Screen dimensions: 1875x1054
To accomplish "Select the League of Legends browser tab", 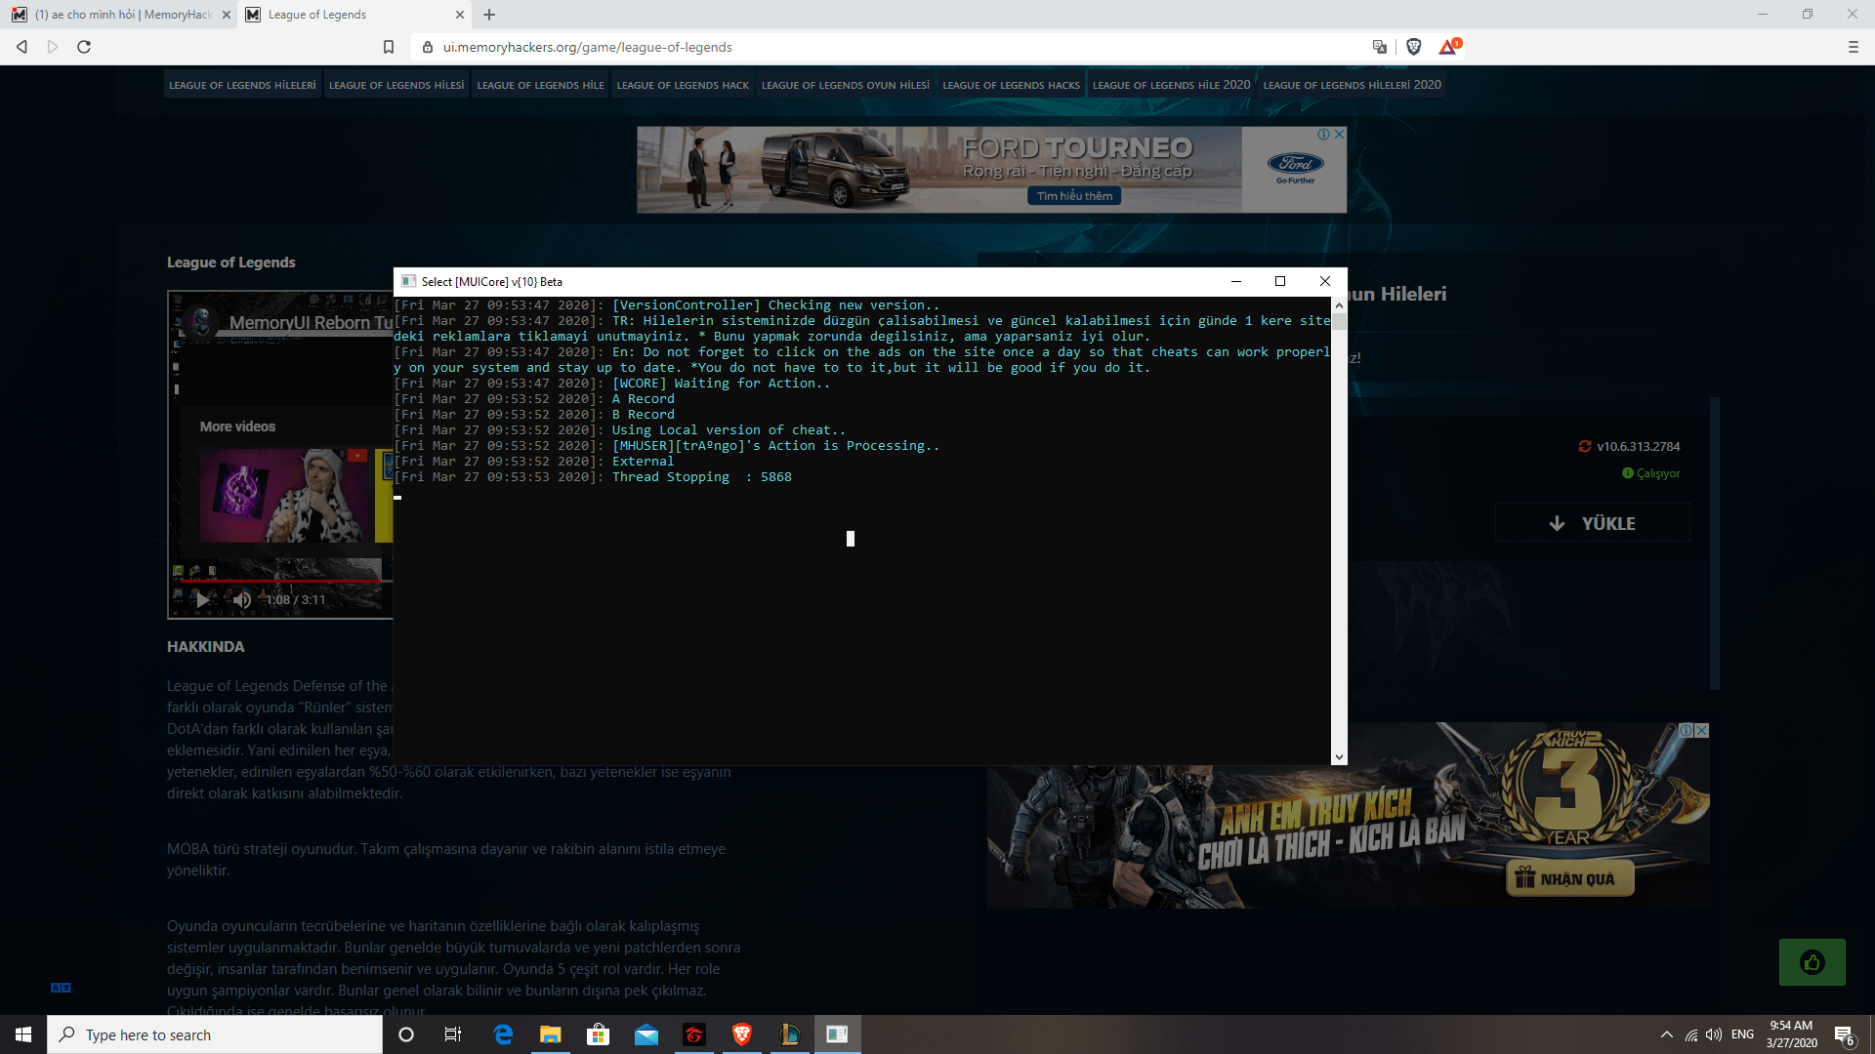I will coord(354,15).
